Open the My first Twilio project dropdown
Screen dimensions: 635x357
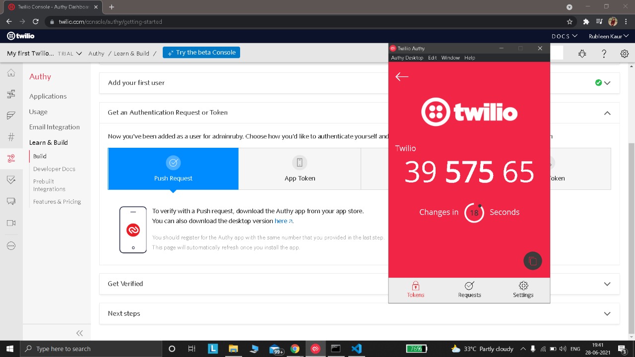click(x=44, y=54)
